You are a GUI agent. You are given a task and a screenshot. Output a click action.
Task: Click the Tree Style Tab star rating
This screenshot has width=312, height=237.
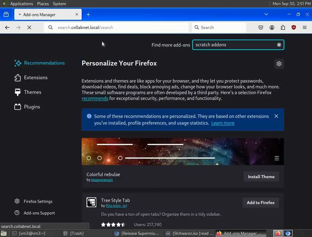[x=113, y=225]
